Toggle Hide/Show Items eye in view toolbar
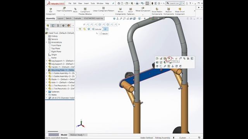This screenshot has width=248, height=139. coord(145,19)
